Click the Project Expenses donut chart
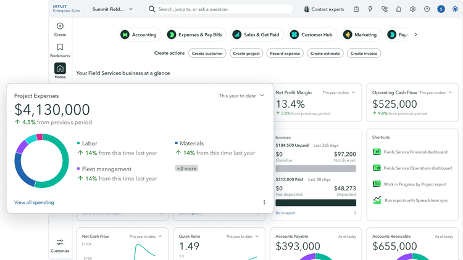Image resolution: width=463 pixels, height=260 pixels. click(41, 161)
